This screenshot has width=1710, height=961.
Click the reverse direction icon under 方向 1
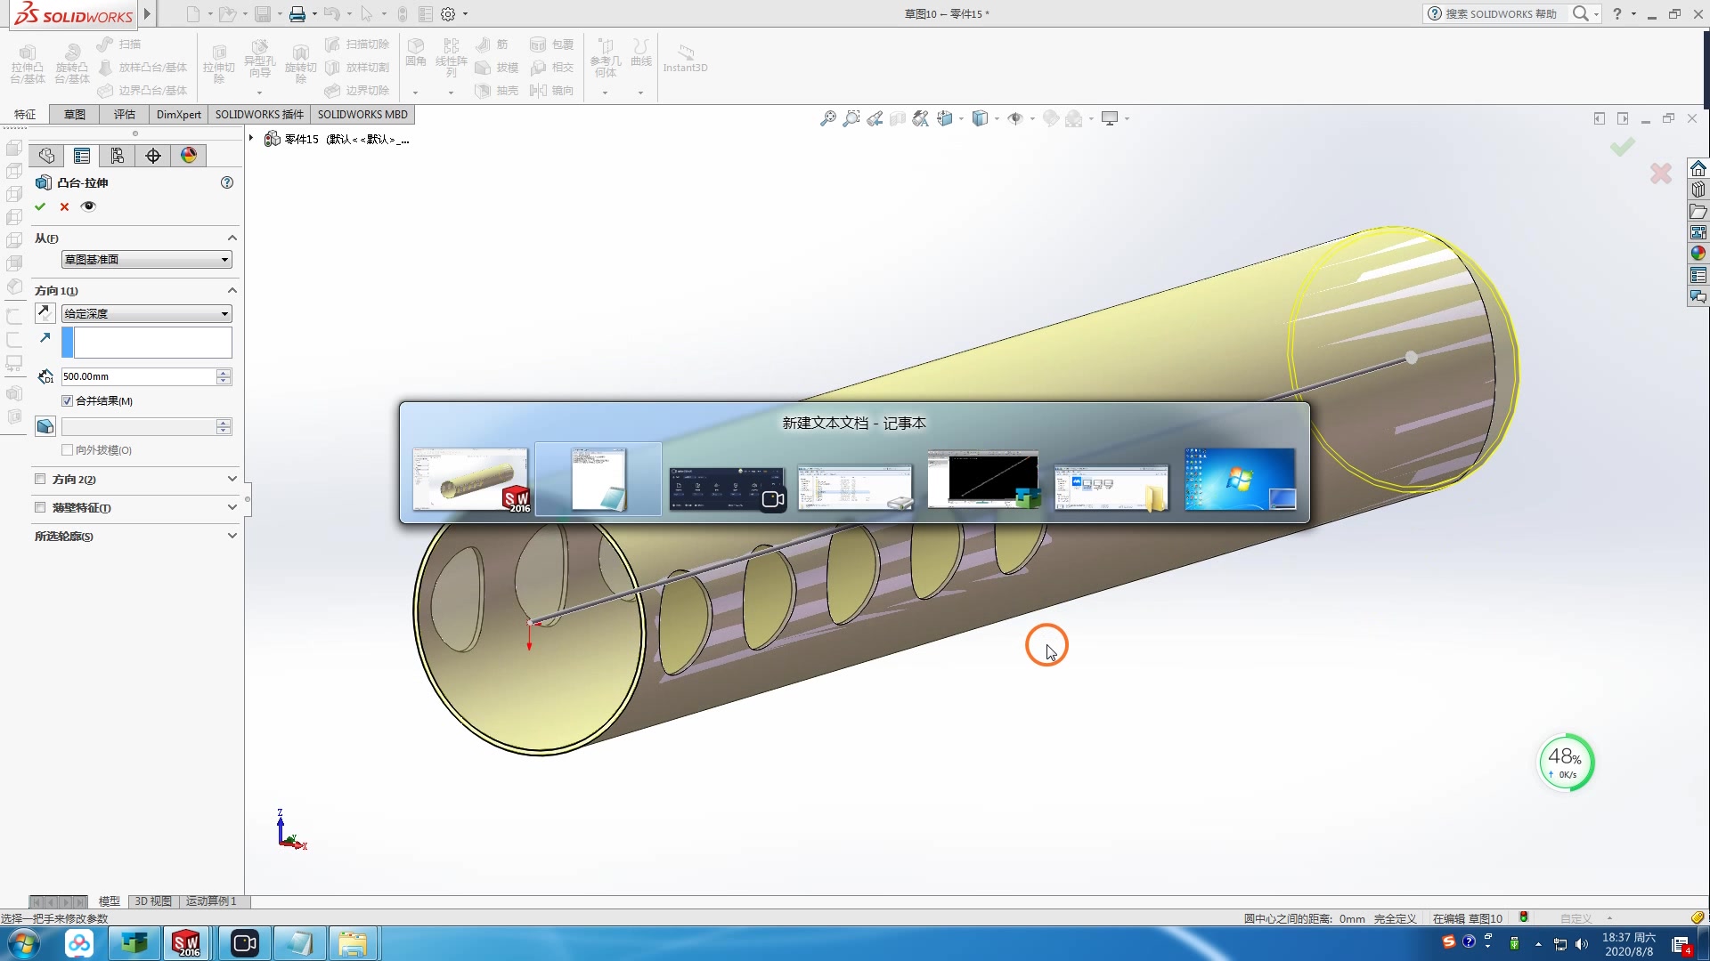coord(45,312)
